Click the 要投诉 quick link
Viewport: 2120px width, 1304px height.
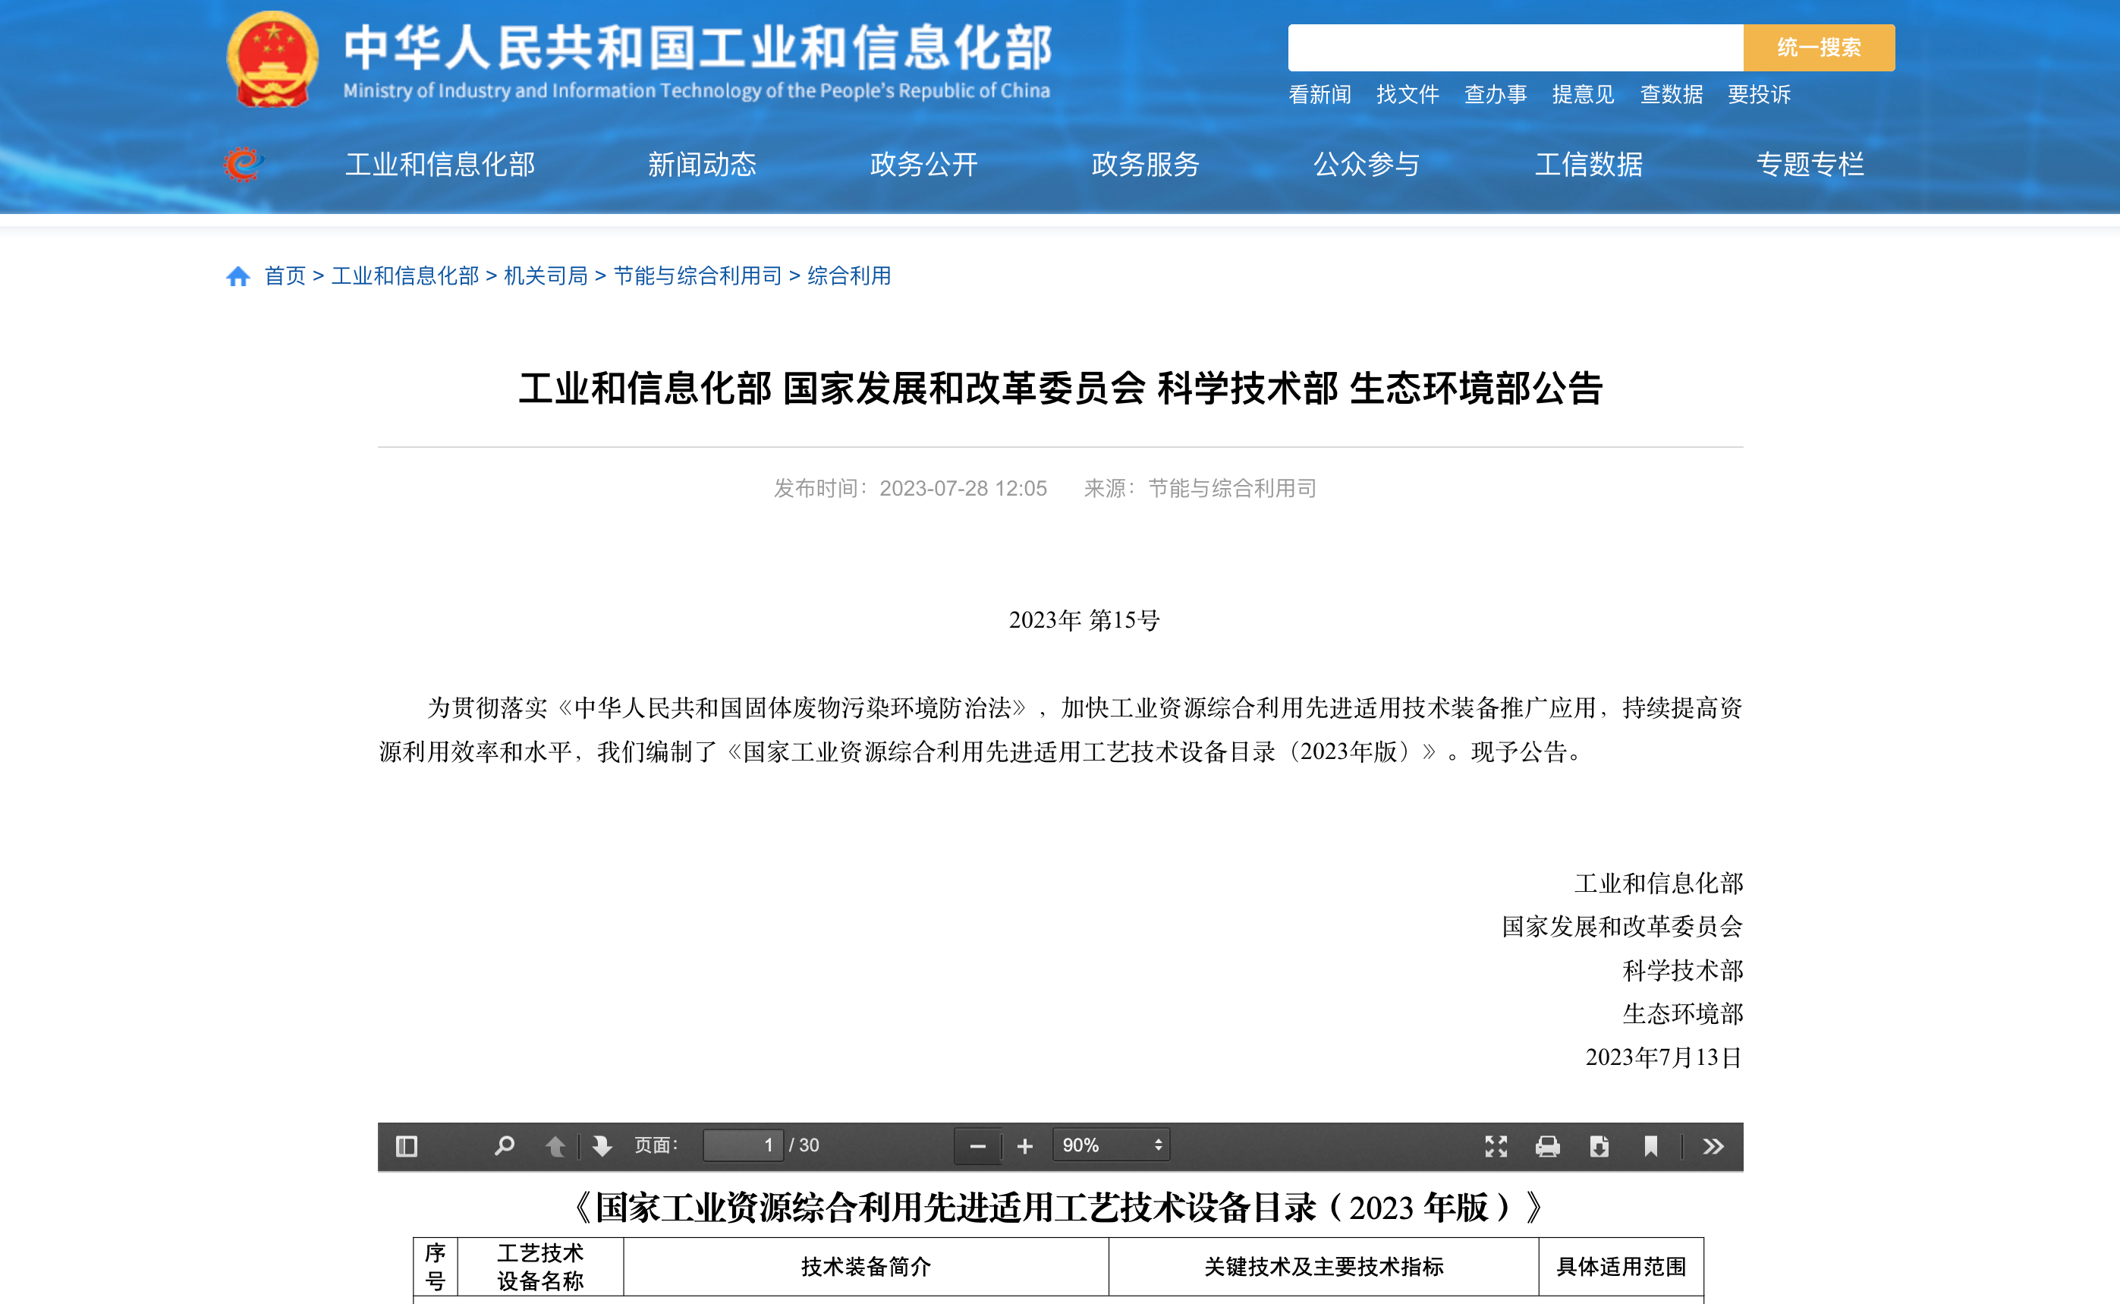click(1759, 94)
